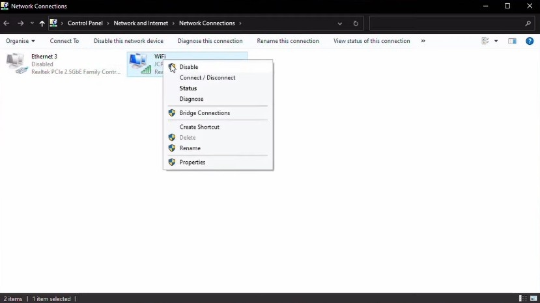Screen dimensions: 540x303
Task: Select Bridge Connections menu entry
Action: [205, 113]
